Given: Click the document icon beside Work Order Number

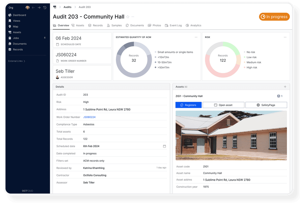Looking at the screenshot, I should pos(57,61).
